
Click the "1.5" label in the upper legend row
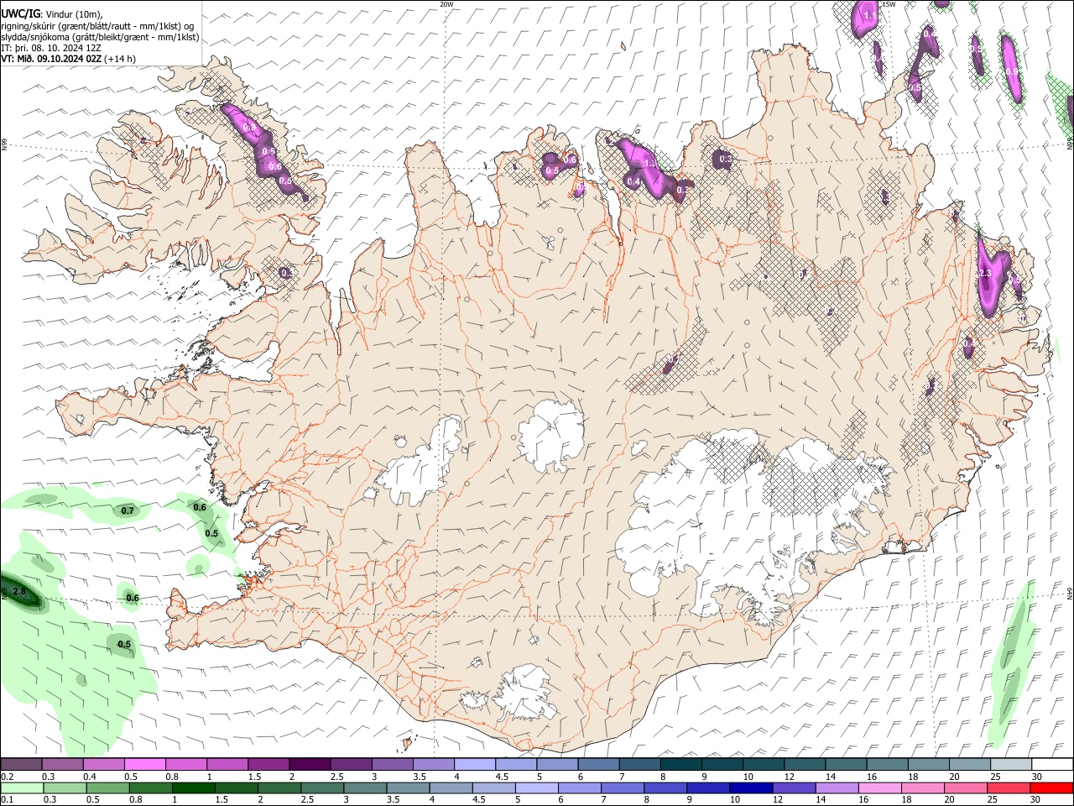254,777
